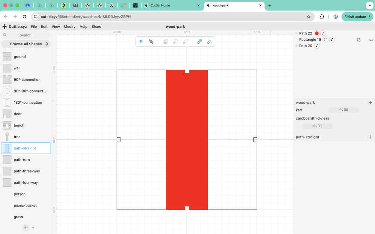Image resolution: width=375 pixels, height=234 pixels.
Task: Click the shape search field
Action: click(x=25, y=35)
